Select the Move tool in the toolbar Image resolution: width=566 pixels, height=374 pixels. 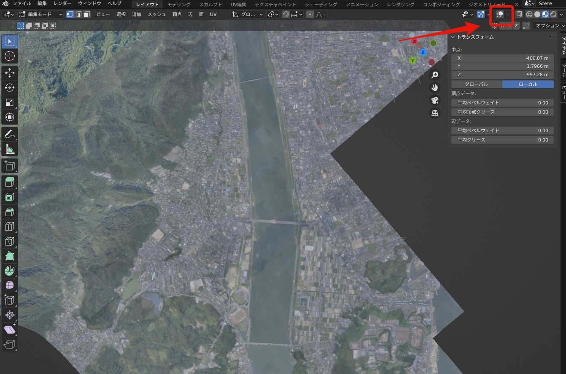click(x=10, y=73)
